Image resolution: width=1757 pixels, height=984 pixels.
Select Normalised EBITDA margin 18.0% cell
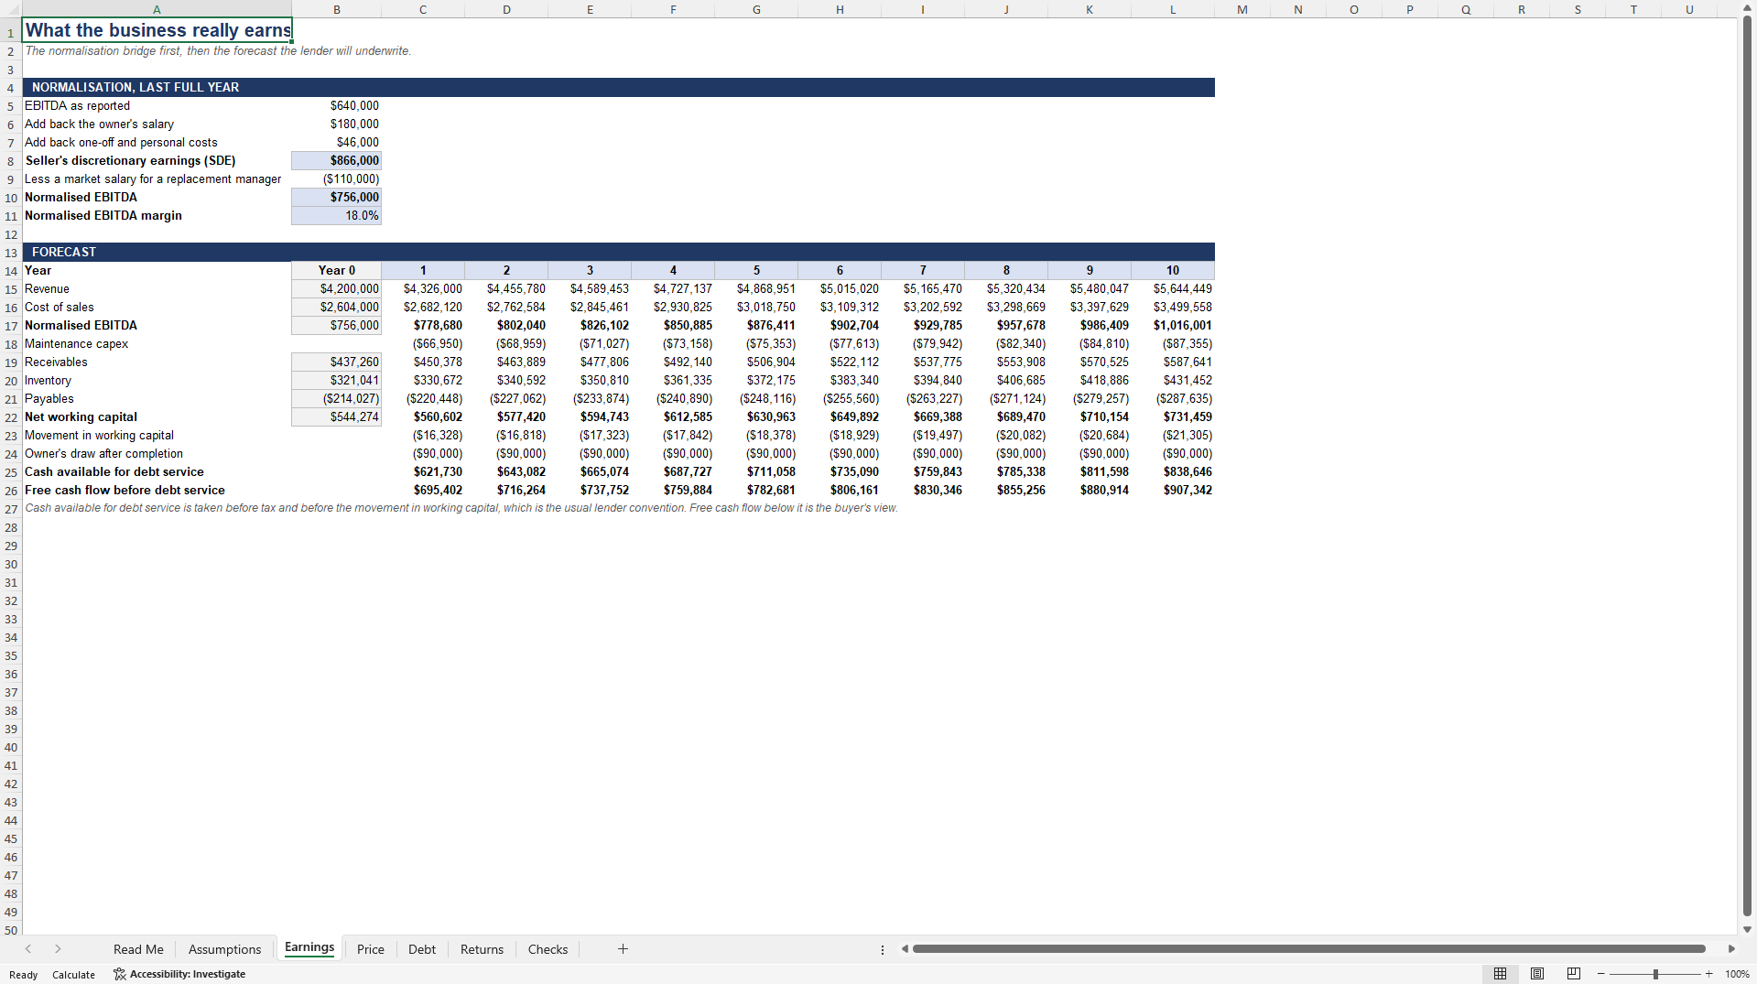pyautogui.click(x=336, y=216)
